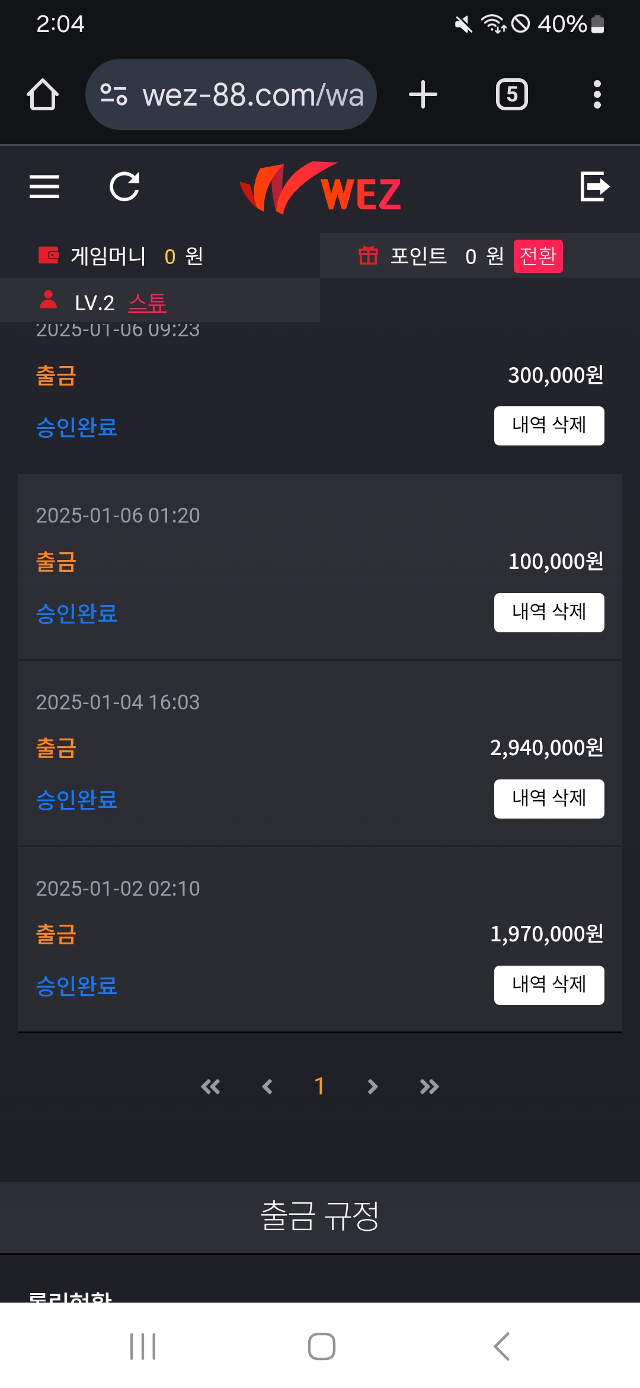This screenshot has height=1388, width=640.
Task: Delete the 1,970,000원 withdrawal record
Action: pyautogui.click(x=549, y=985)
